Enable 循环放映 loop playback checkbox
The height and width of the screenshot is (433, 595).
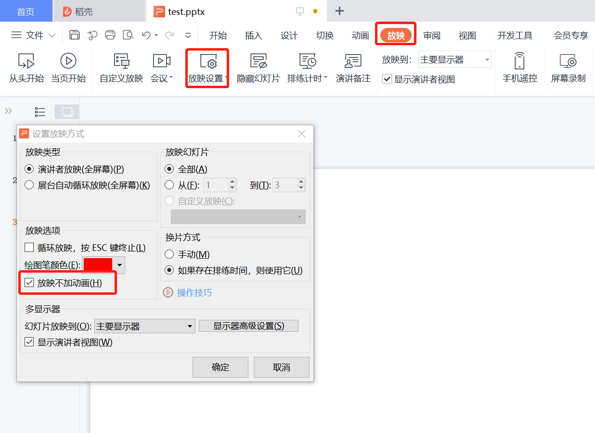click(29, 247)
